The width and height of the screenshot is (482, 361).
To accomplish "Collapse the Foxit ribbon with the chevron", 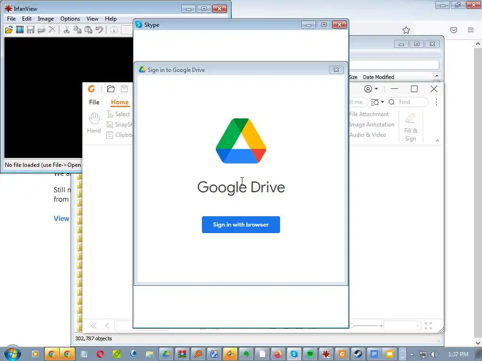I will (x=437, y=141).
